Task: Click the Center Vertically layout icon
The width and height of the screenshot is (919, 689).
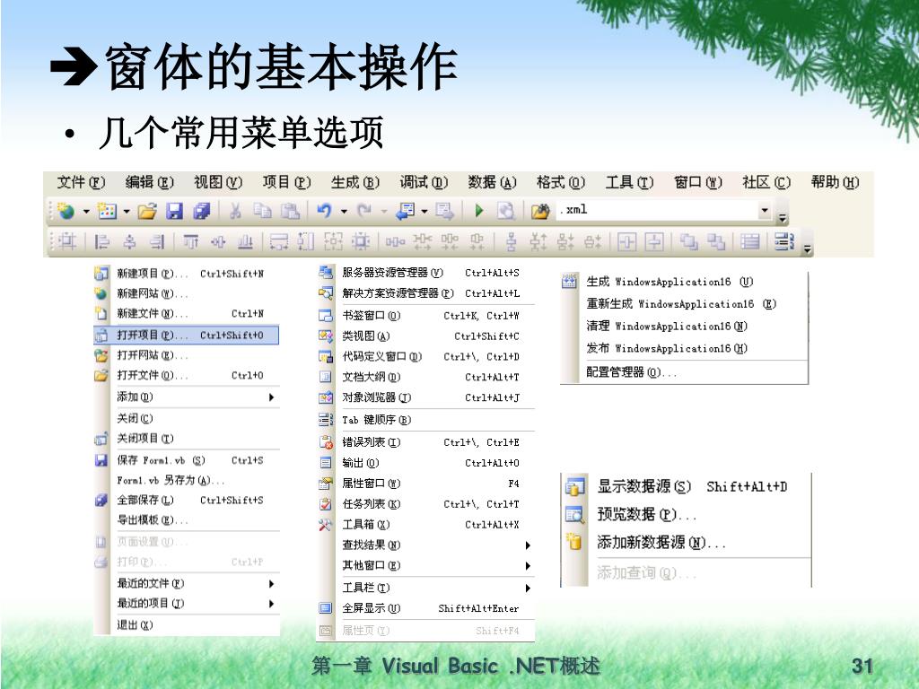Action: (654, 241)
